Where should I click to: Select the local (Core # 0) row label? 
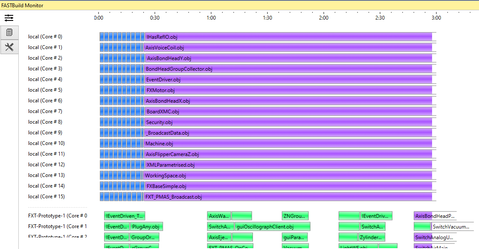click(x=45, y=37)
